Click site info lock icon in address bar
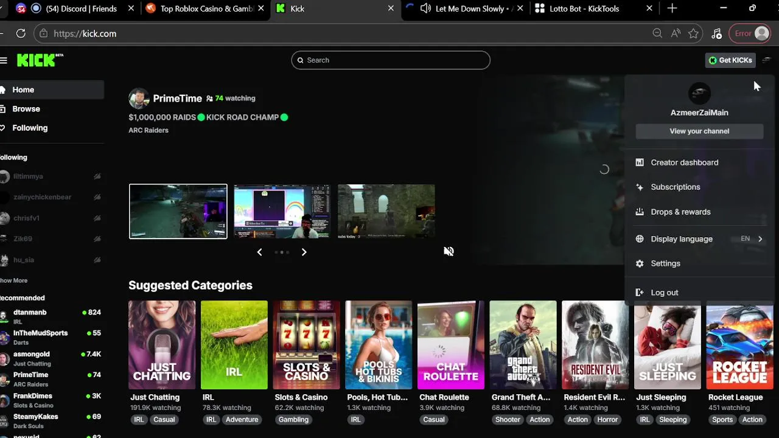779x438 pixels. click(x=43, y=33)
